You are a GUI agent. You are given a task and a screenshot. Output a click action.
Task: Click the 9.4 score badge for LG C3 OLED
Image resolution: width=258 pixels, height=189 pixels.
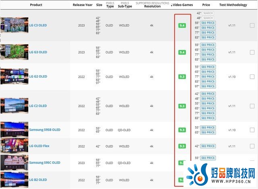click(x=182, y=25)
